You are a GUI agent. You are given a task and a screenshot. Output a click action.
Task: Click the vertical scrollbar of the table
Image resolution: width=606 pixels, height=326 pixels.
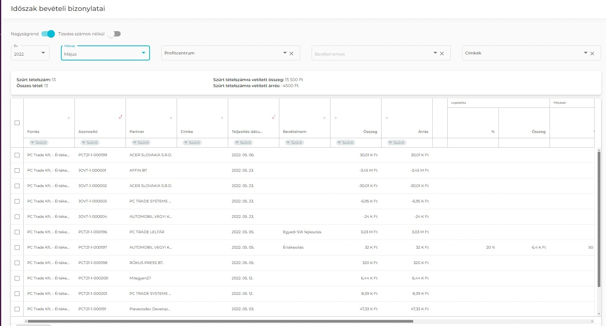599,218
